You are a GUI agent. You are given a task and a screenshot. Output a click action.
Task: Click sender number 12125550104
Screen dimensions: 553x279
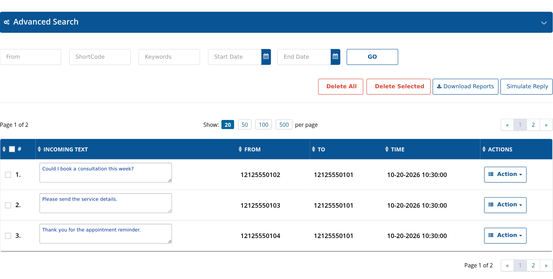[x=260, y=236]
